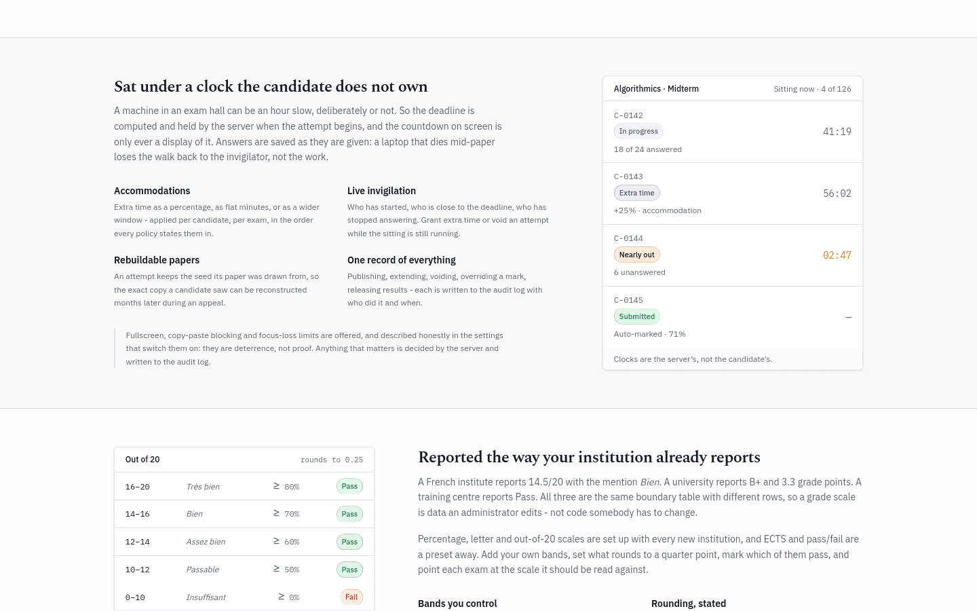Click the 56:02 countdown timer
Image resolution: width=977 pixels, height=611 pixels.
(837, 193)
